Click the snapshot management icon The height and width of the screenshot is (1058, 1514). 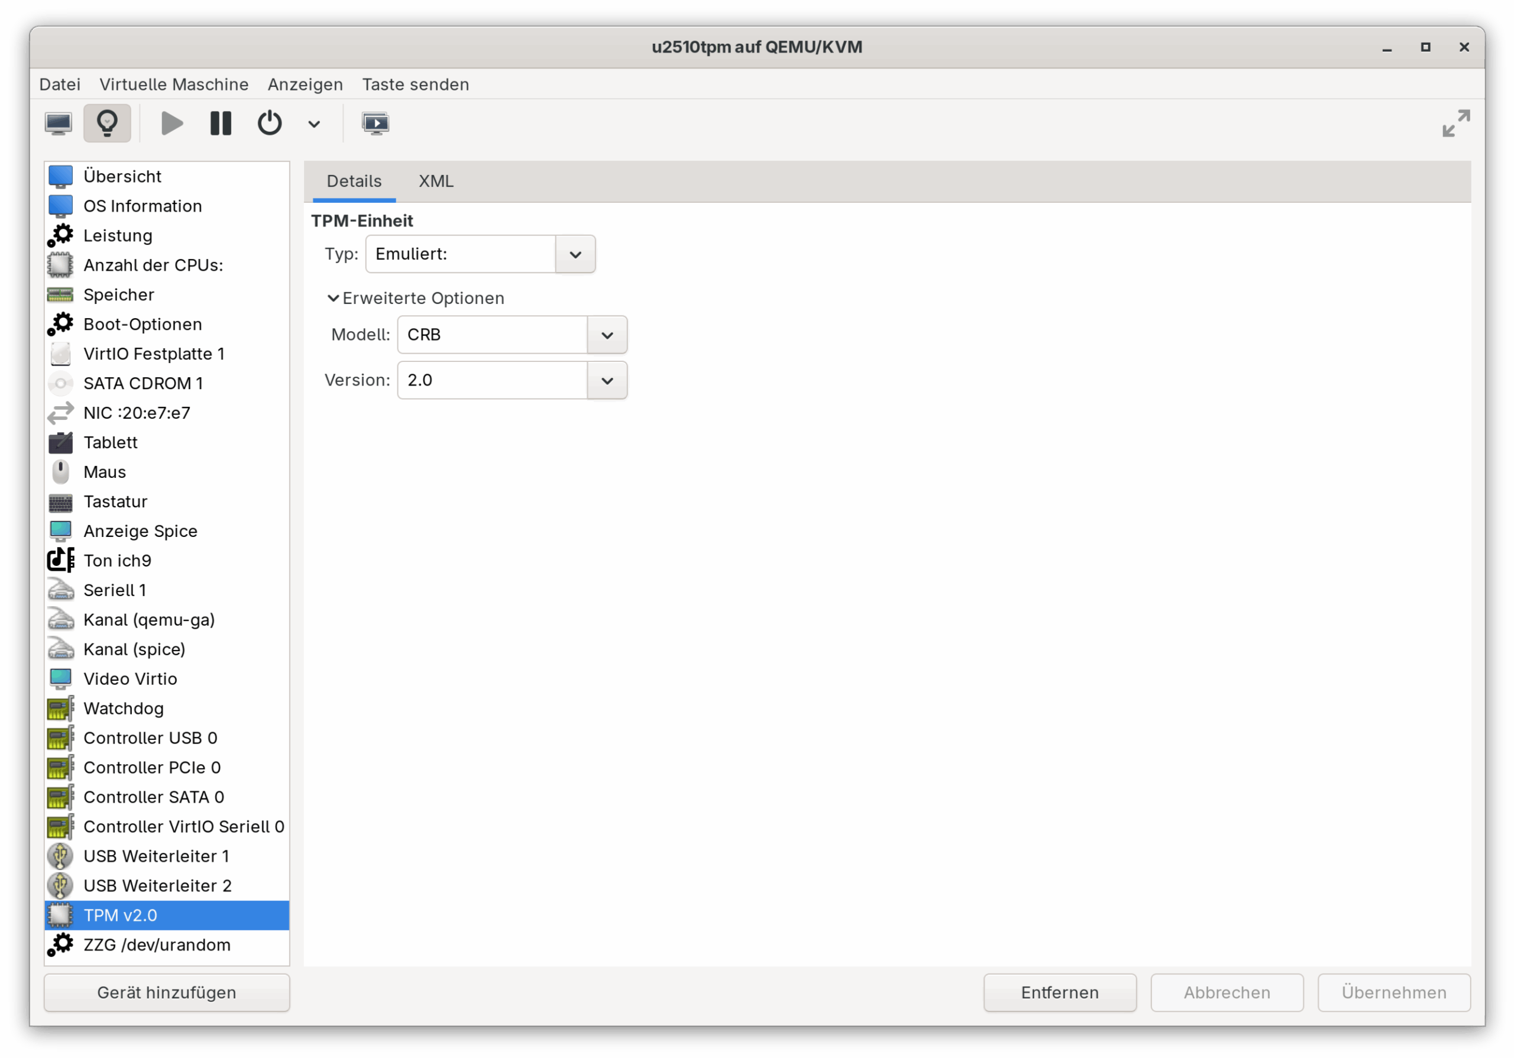coord(375,123)
